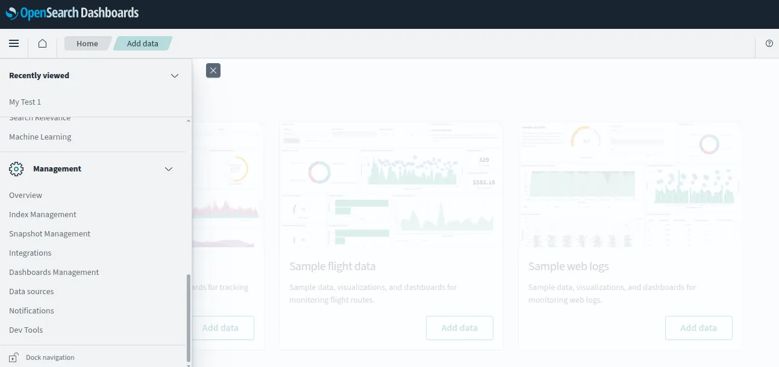The width and height of the screenshot is (779, 367).
Task: Add data for Sample web logs
Action: 698,328
